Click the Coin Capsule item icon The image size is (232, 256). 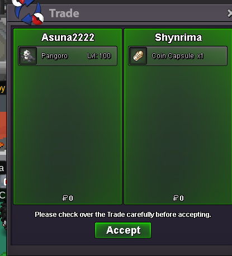click(x=138, y=56)
